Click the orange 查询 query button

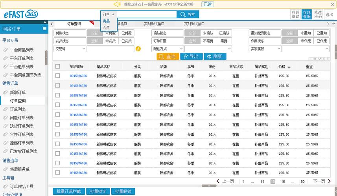click(x=168, y=56)
